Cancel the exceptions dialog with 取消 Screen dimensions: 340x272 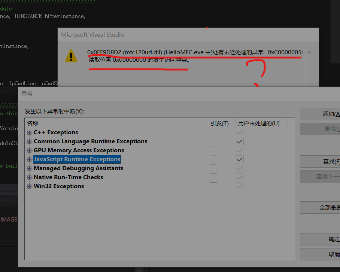(x=320, y=254)
